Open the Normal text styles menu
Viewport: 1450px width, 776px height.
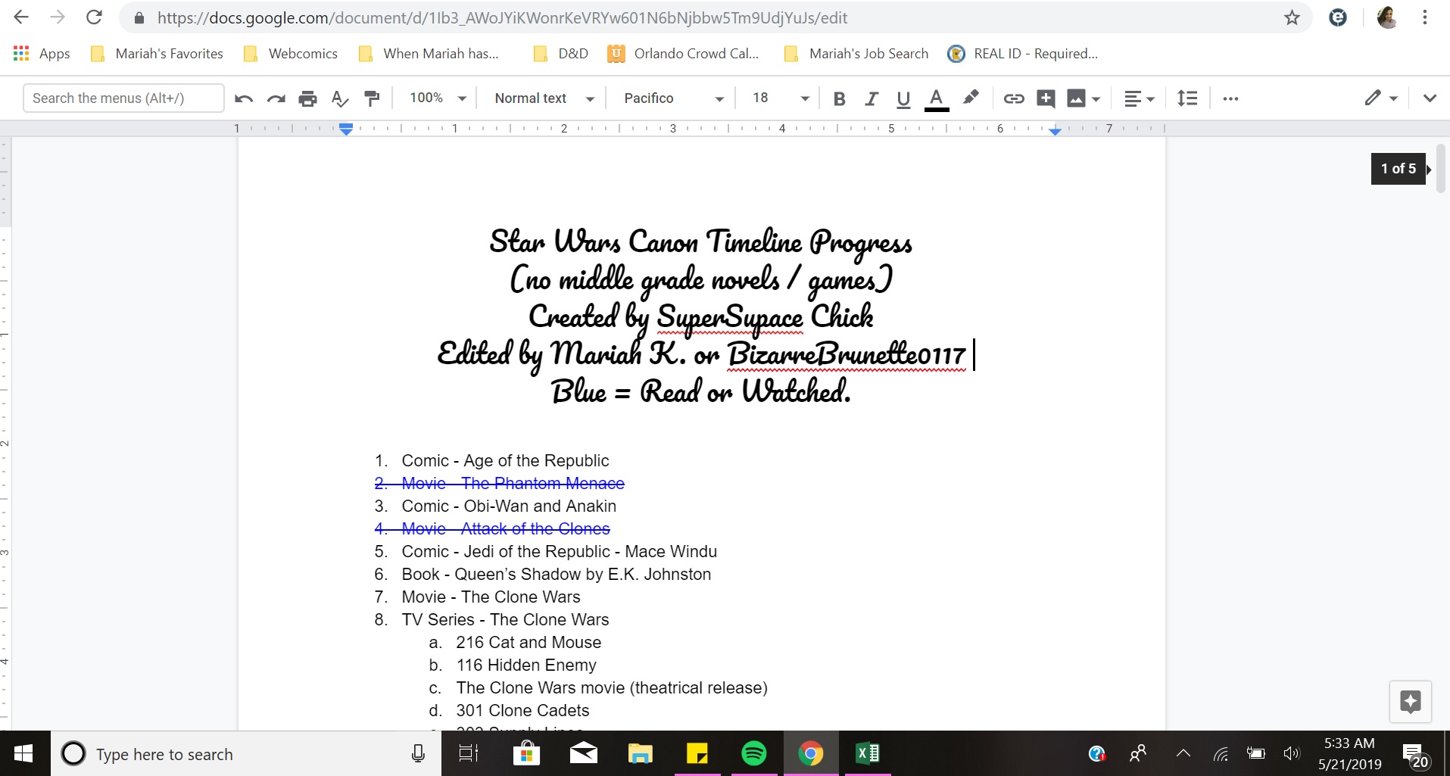pos(542,98)
